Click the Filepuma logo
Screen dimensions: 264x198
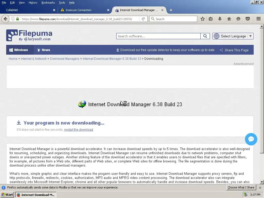pyautogui.click(x=29, y=35)
